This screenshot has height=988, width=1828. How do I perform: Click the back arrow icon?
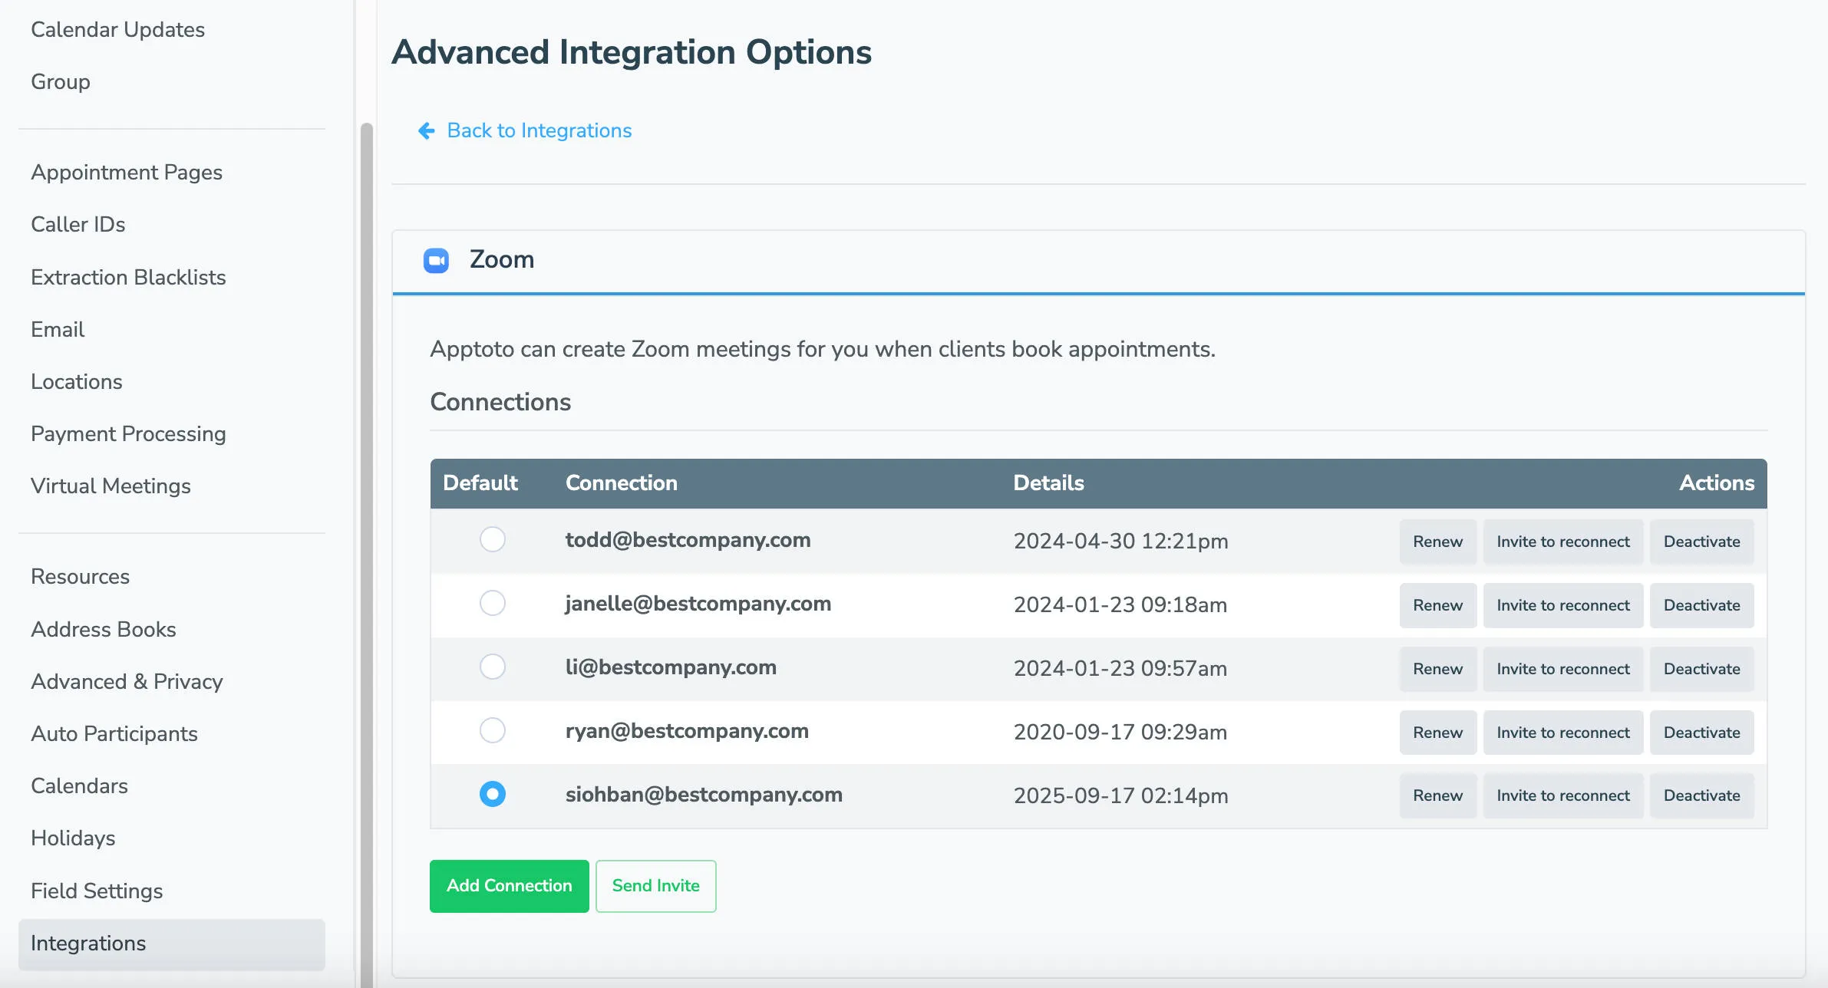[x=427, y=130]
